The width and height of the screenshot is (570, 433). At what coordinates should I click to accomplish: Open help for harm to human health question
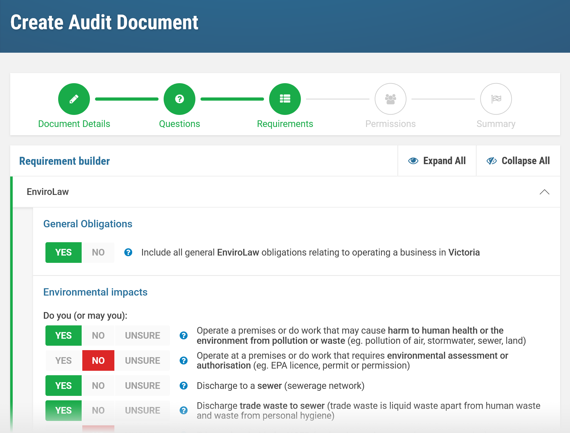tap(184, 336)
